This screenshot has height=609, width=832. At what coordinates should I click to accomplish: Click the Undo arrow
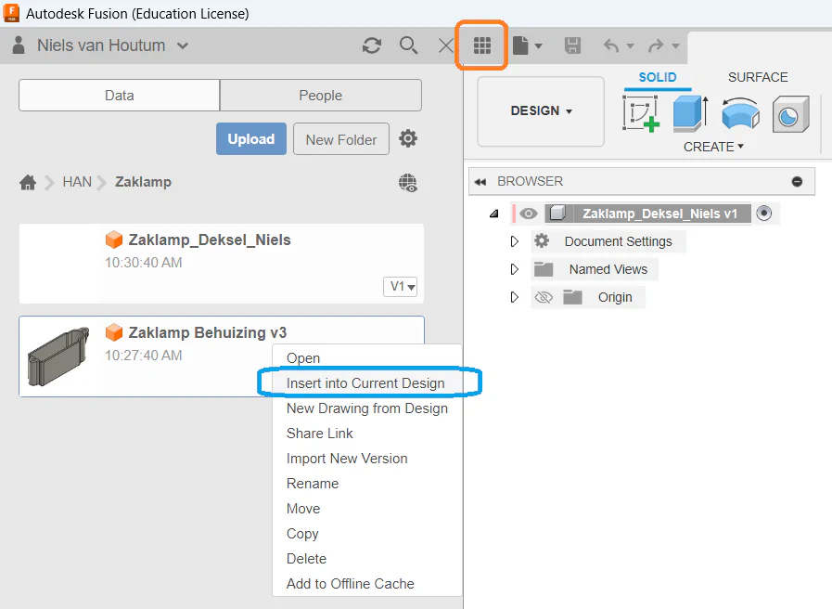tap(611, 45)
